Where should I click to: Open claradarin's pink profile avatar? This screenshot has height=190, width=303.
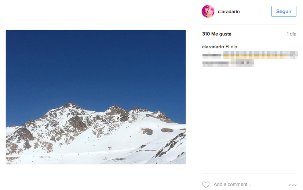[x=208, y=11]
